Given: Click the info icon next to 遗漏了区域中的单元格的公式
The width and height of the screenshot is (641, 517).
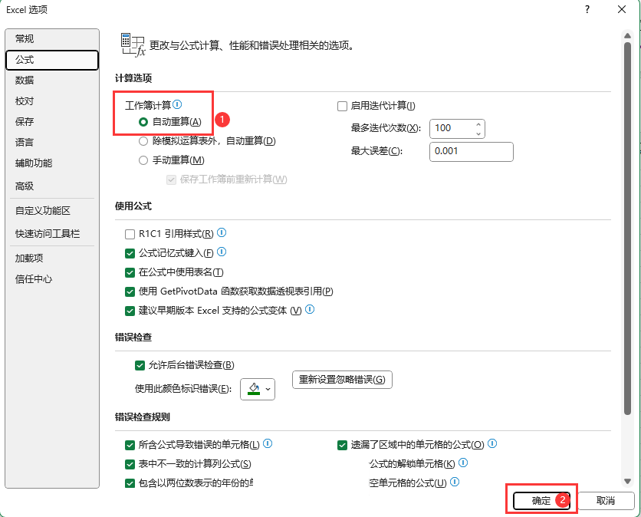Looking at the screenshot, I should (491, 443).
